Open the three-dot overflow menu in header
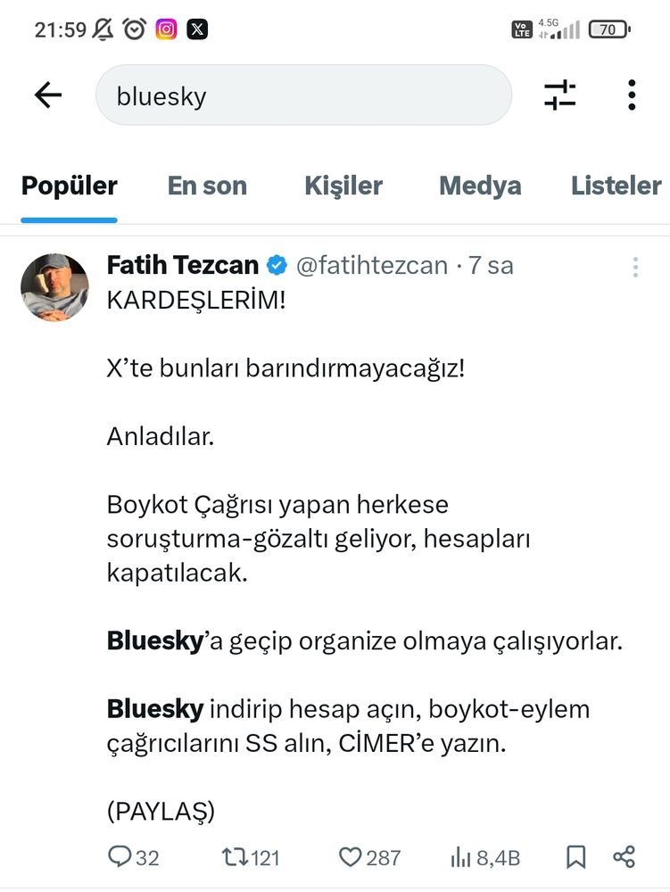 coord(632,95)
